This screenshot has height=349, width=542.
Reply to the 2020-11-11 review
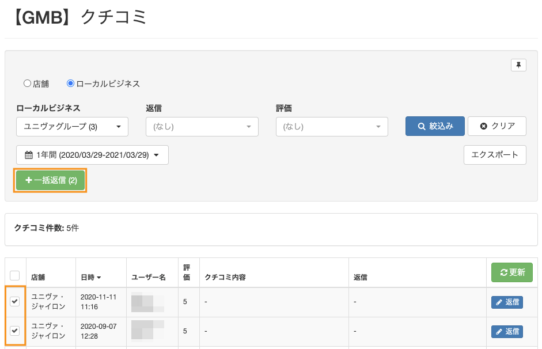coord(507,302)
